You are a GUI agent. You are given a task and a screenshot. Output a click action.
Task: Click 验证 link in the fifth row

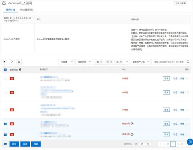pyautogui.click(x=175, y=134)
